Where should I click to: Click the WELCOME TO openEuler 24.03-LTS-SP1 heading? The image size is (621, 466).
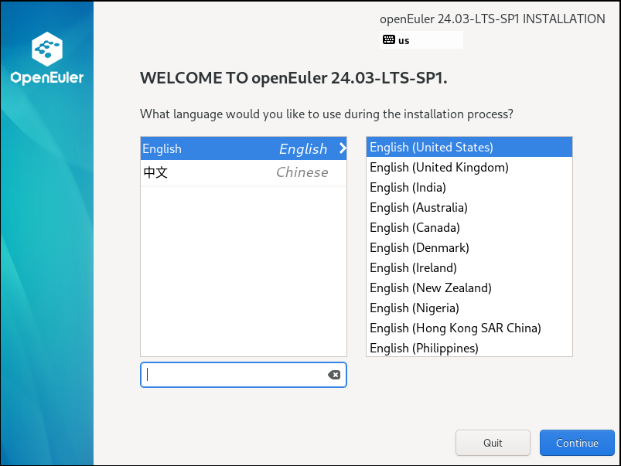coord(293,78)
